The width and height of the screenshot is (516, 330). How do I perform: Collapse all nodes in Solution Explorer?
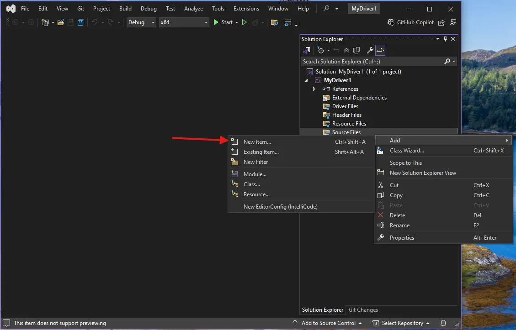(346, 50)
